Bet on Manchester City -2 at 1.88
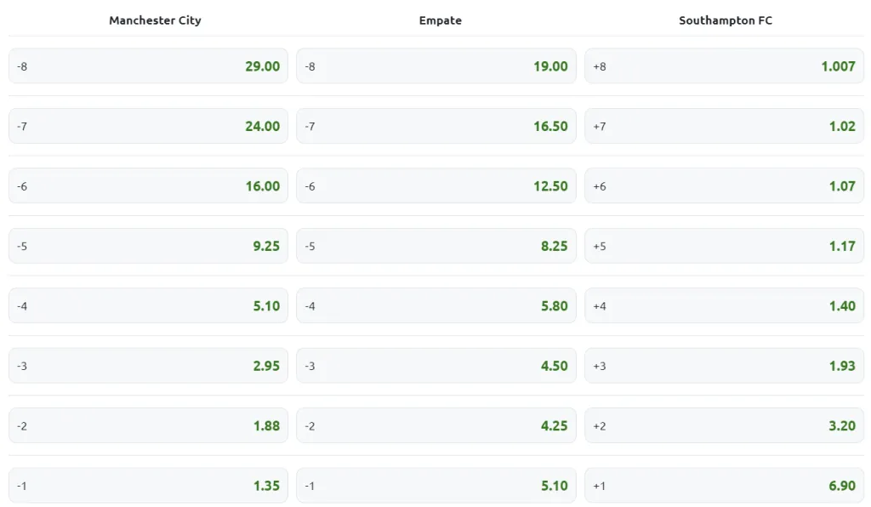 coord(148,425)
